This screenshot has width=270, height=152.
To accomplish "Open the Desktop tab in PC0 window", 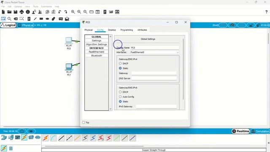I will point(112,30).
